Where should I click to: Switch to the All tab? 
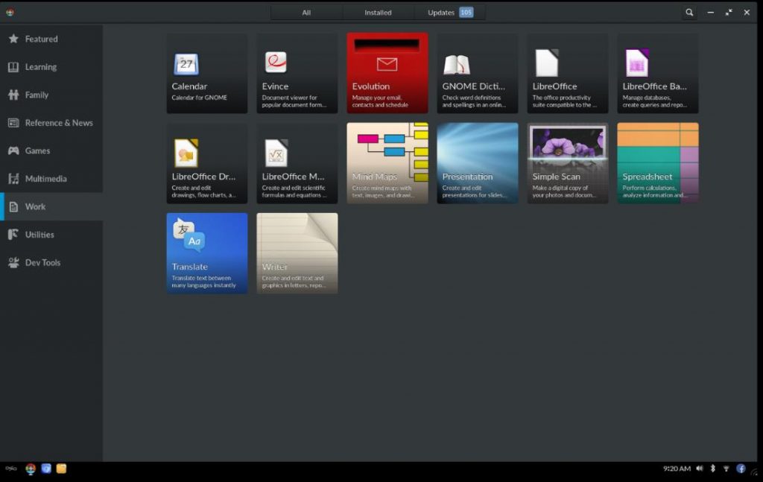pyautogui.click(x=306, y=13)
